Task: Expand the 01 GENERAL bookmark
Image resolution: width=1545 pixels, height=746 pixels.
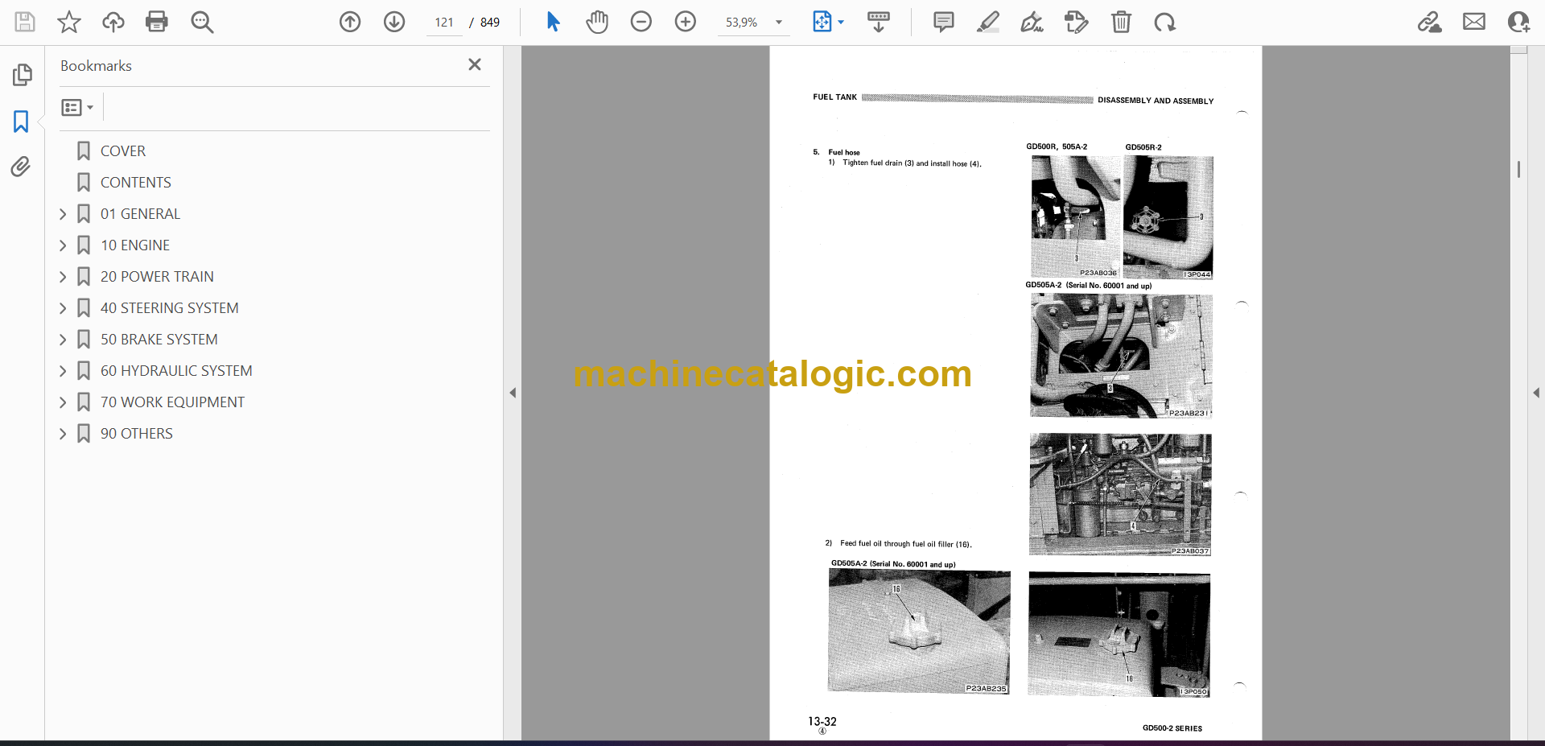Action: [x=63, y=214]
